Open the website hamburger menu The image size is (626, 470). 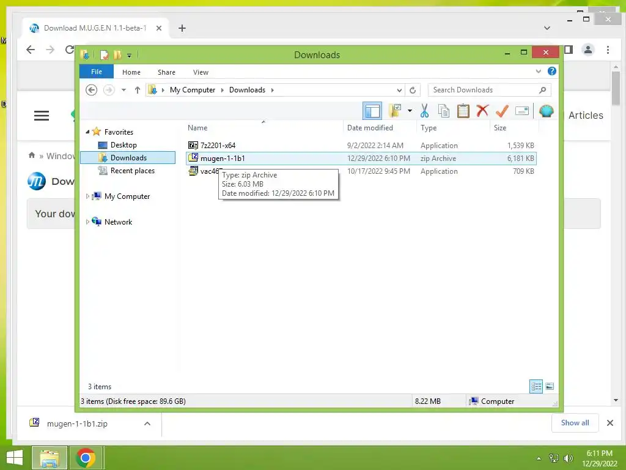[x=42, y=116]
